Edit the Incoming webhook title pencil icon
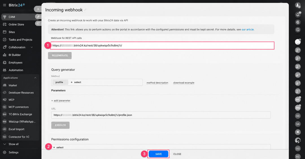Viewport: 305px width, 159px height. [x=85, y=10]
